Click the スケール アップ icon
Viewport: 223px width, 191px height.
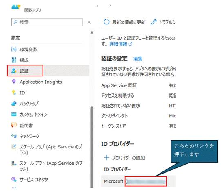point(14,147)
